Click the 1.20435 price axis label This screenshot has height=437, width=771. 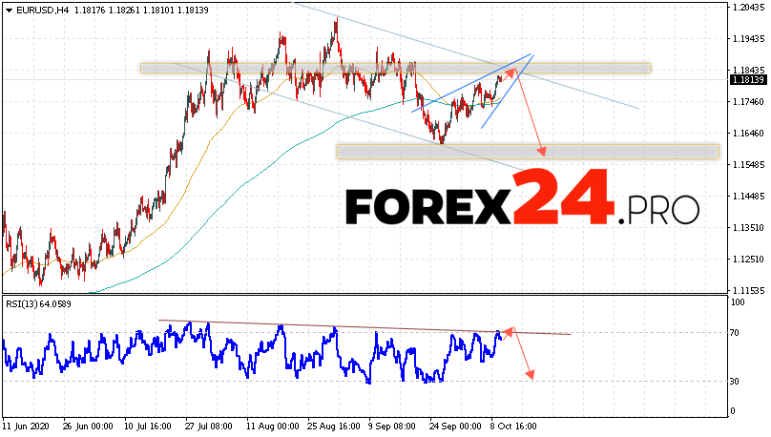click(748, 8)
